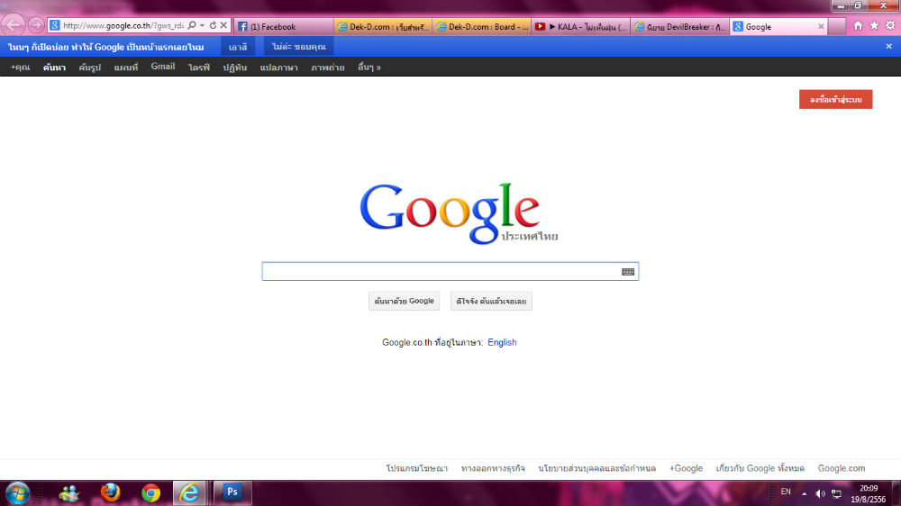The height and width of the screenshot is (506, 901).
Task: Launch Firefox from the taskbar
Action: point(110,492)
